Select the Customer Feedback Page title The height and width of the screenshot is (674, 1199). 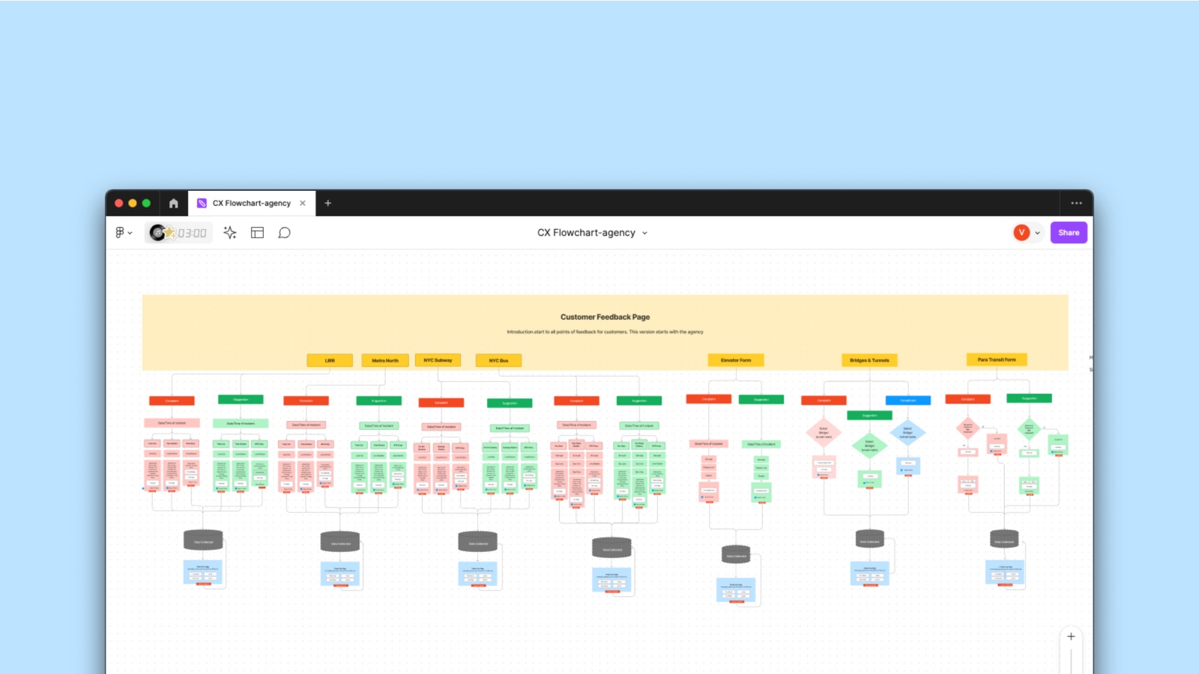click(x=605, y=317)
